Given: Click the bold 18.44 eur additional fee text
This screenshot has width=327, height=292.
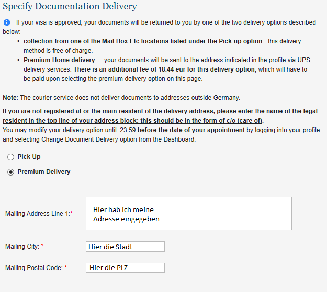Looking at the screenshot, I should tap(165, 69).
